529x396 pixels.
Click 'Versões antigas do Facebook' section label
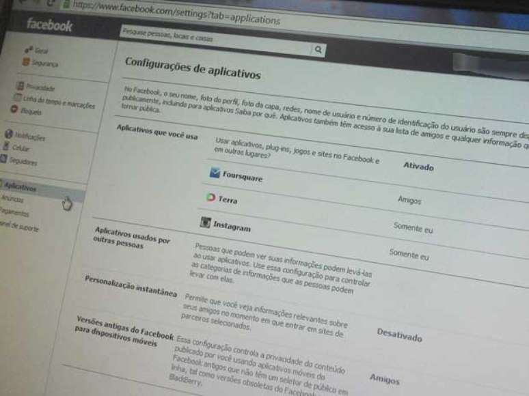point(124,331)
